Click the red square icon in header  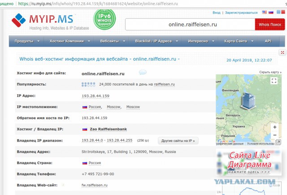283,12
